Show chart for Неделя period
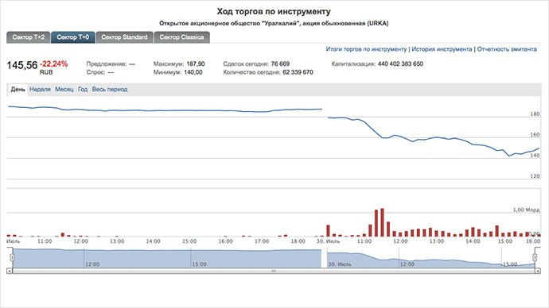Viewport: 549px width, 308px height. click(40, 90)
